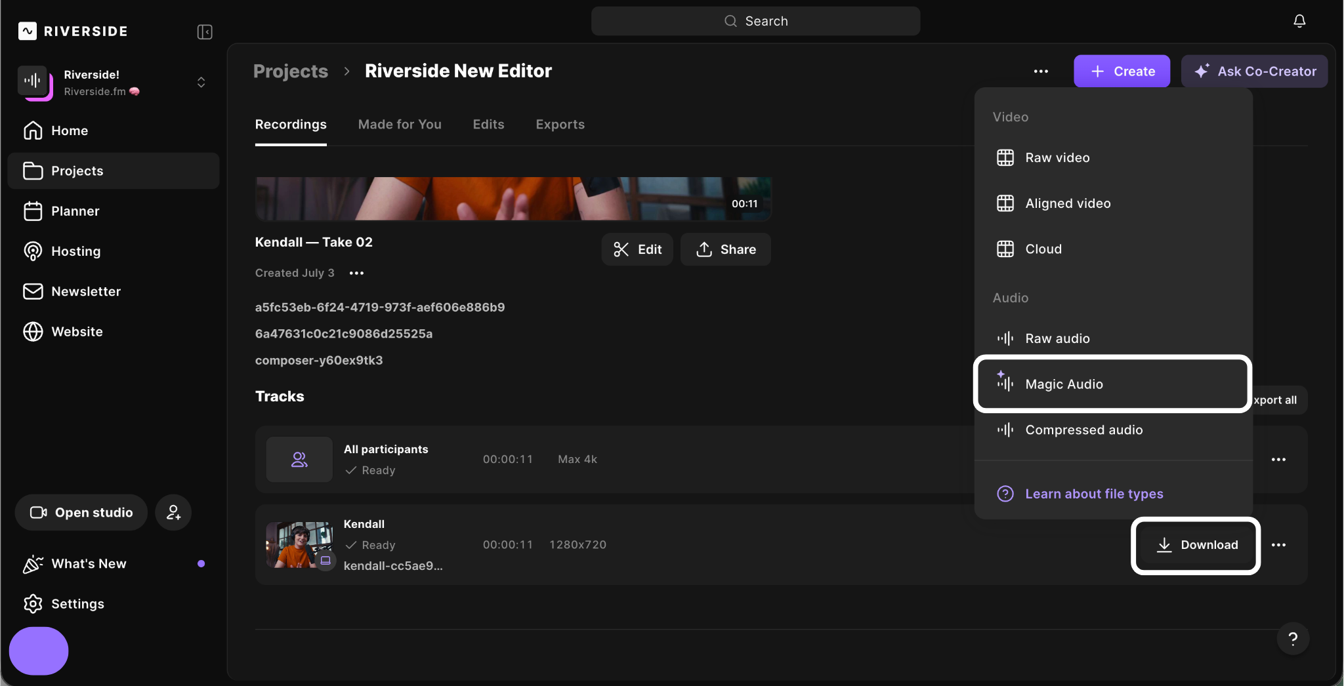Open What's New
1344x686 pixels.
coord(114,563)
